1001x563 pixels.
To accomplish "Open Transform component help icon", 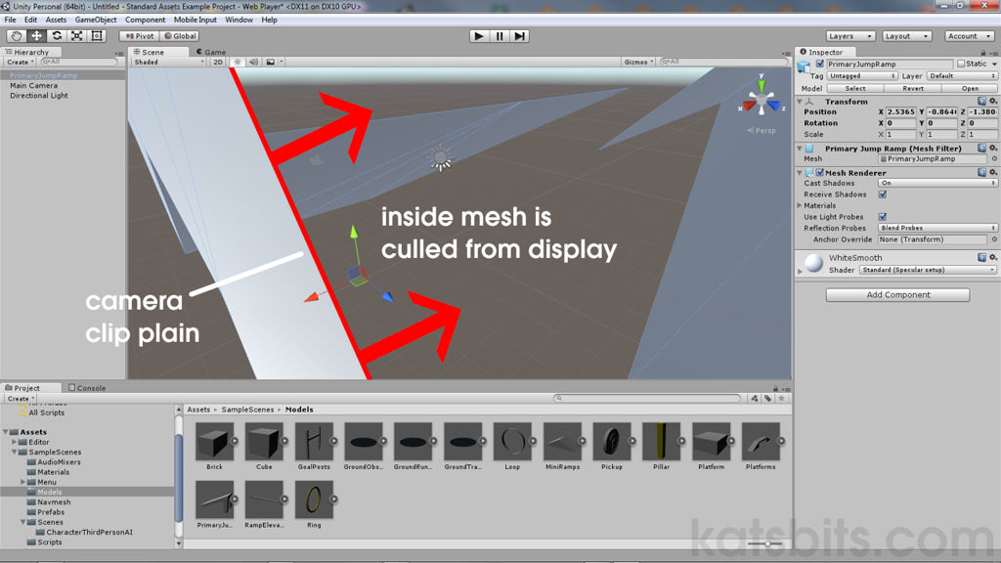I will coord(981,101).
